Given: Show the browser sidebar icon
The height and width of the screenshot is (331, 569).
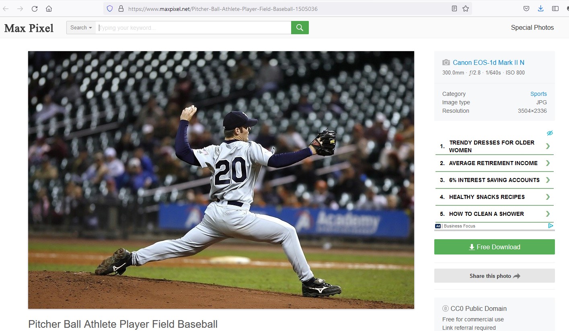Looking at the screenshot, I should 555,8.
